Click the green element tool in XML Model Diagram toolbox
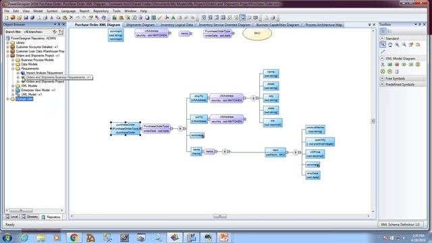Image resolution: width=432 pixels, height=243 pixels. click(389, 65)
